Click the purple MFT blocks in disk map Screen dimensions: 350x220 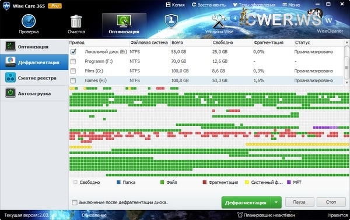coord(325,128)
